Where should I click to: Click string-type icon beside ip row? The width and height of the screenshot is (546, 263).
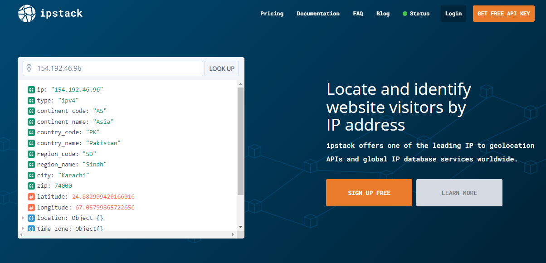[x=31, y=90]
